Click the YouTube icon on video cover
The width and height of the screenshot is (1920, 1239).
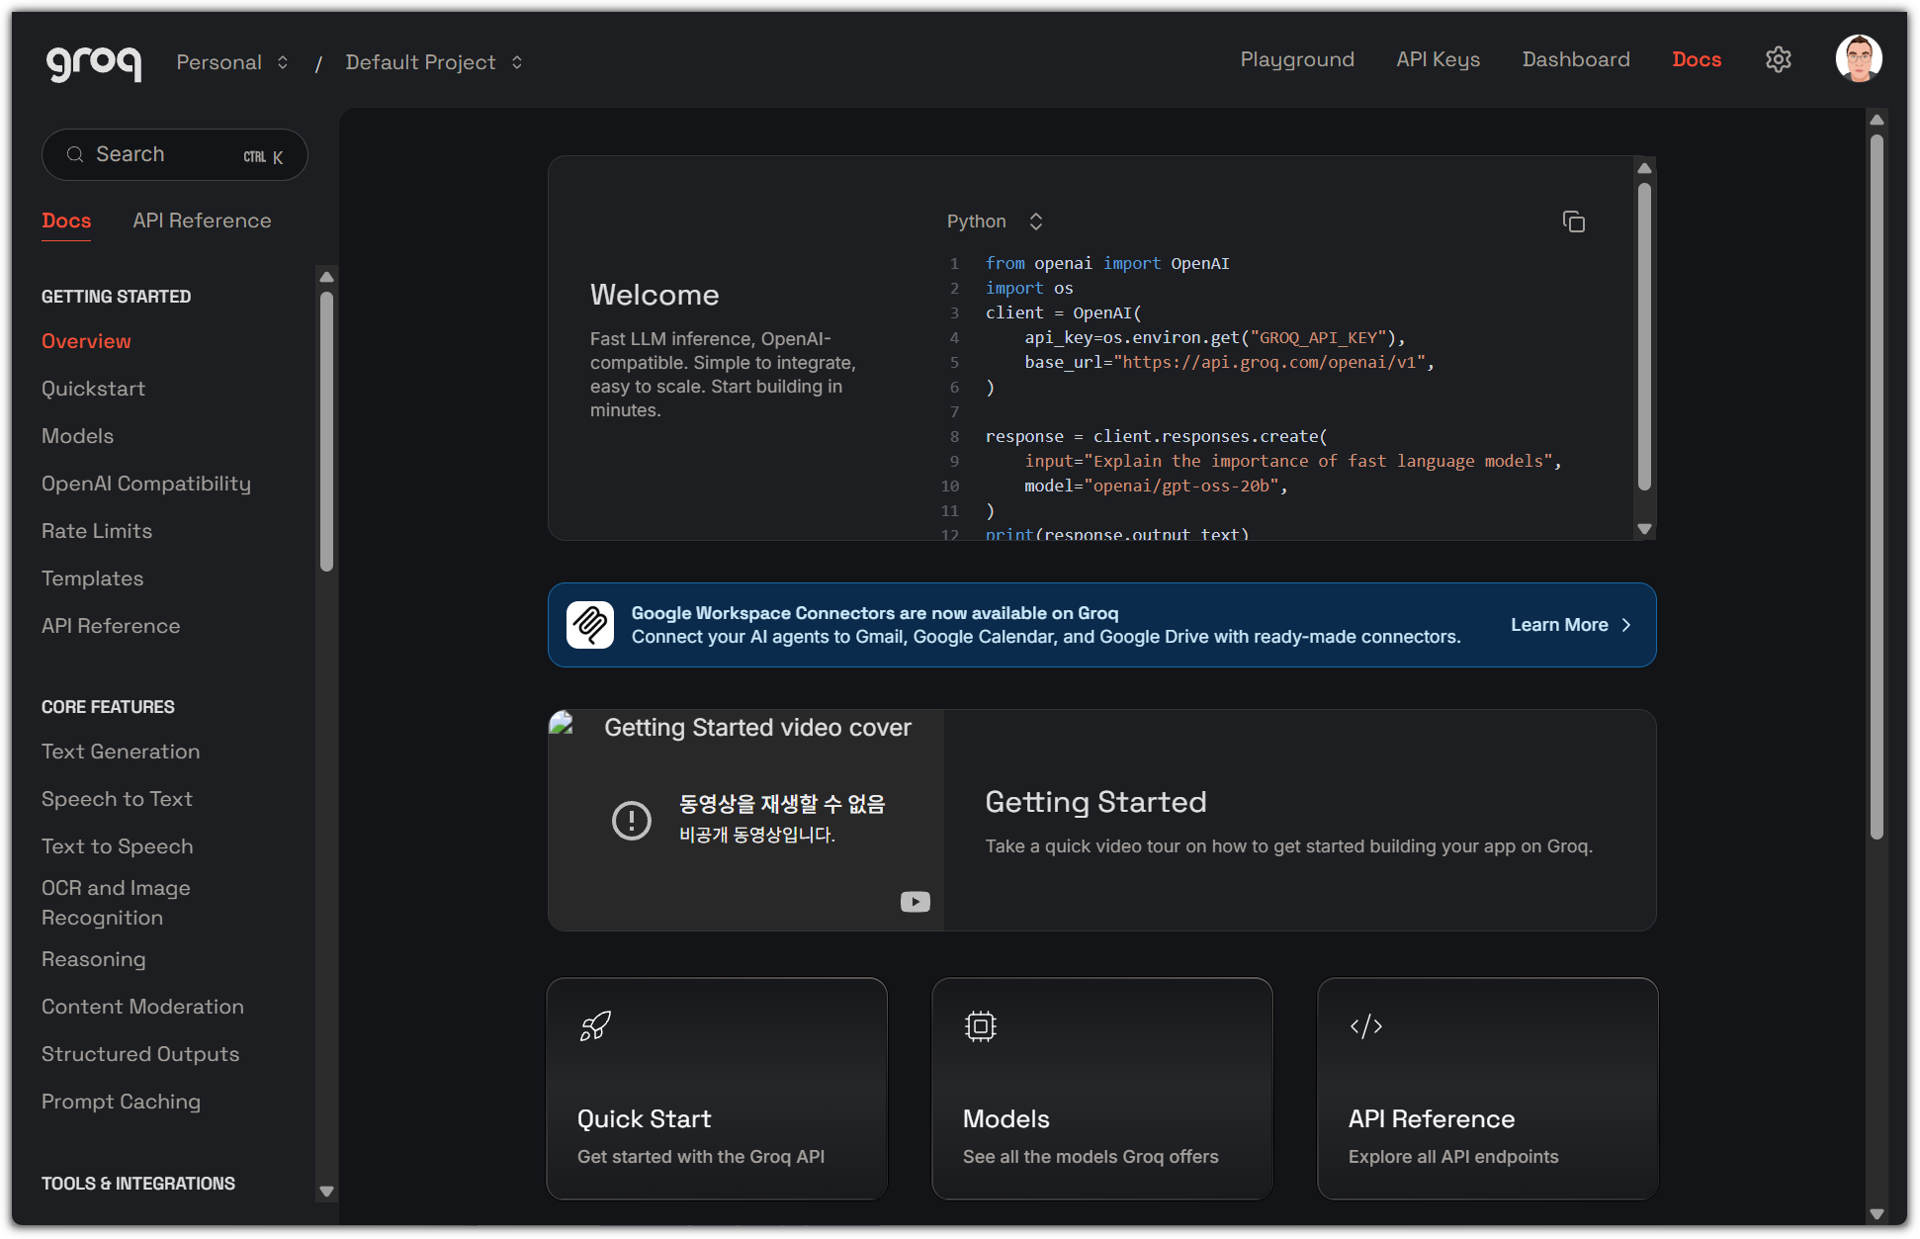(x=916, y=902)
